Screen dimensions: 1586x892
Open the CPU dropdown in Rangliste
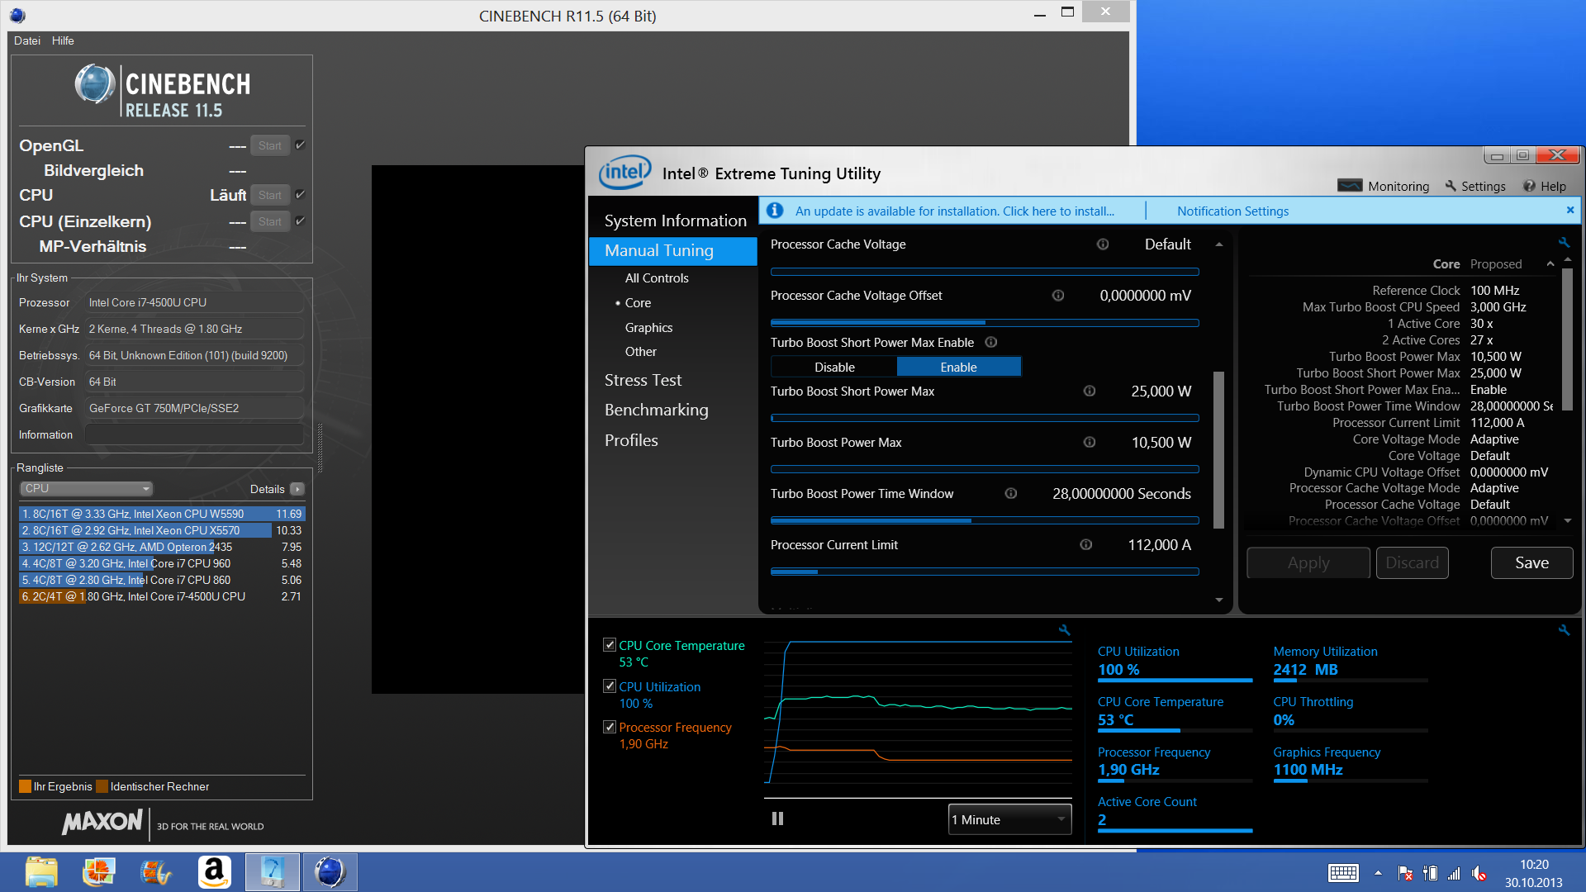pyautogui.click(x=86, y=489)
